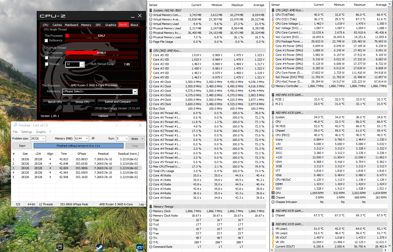Click the lightning icon for CPU Core Voltage
The width and height of the screenshot is (393, 252).
273,24
